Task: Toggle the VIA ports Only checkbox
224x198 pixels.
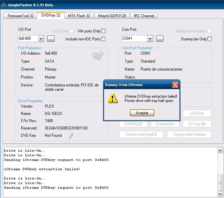Action: [x=103, y=31]
